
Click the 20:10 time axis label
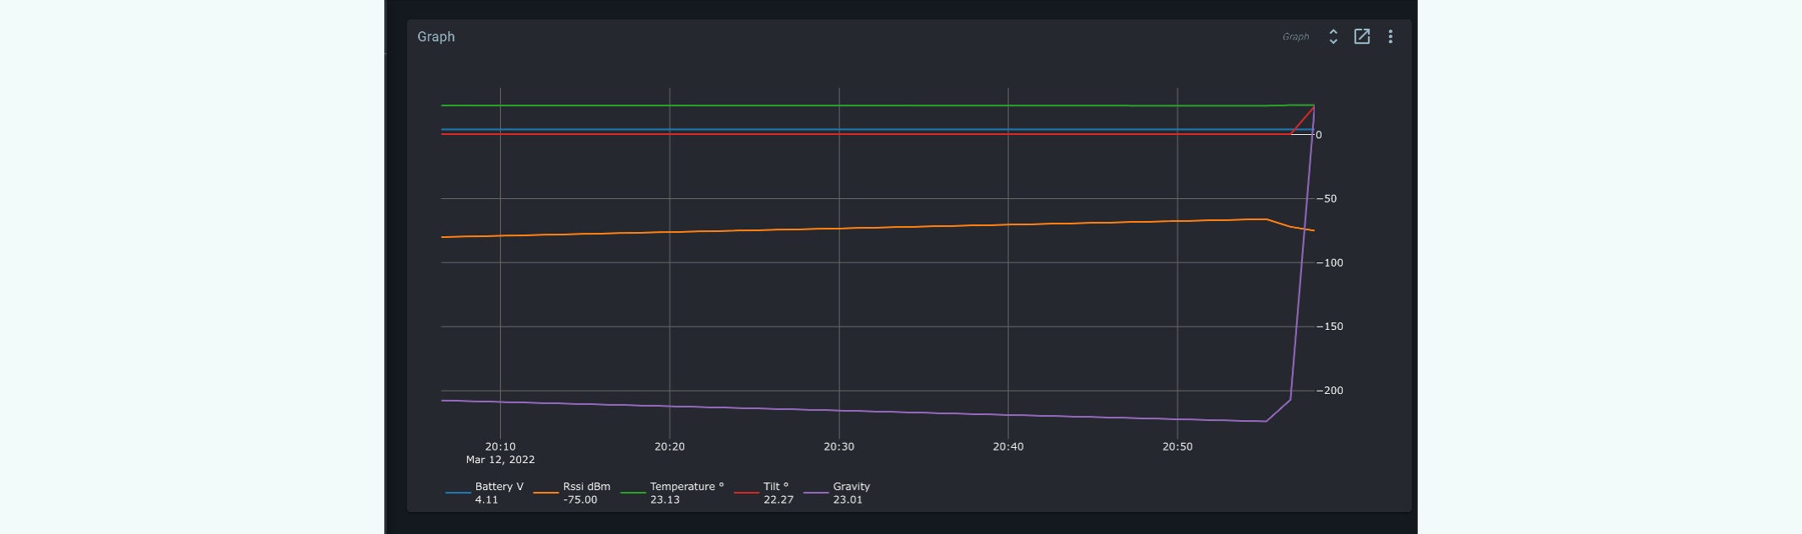[500, 447]
